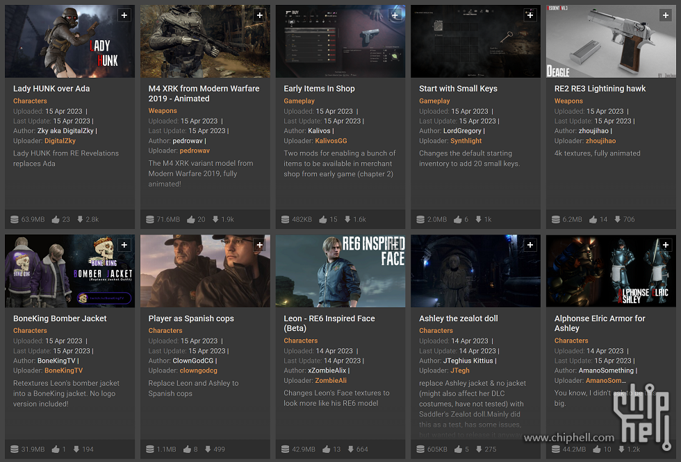Visit uploader JTegh's profile
Screen dimensions: 681x462
[x=460, y=370]
